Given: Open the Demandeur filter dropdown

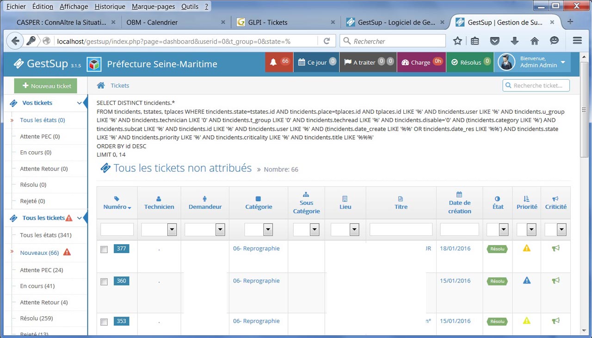Looking at the screenshot, I should tap(205, 229).
